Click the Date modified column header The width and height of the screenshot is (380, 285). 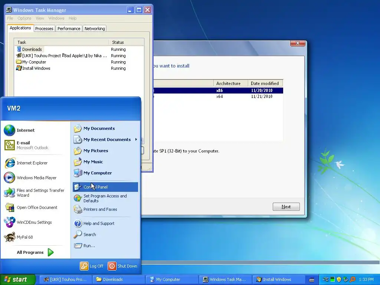(265, 83)
